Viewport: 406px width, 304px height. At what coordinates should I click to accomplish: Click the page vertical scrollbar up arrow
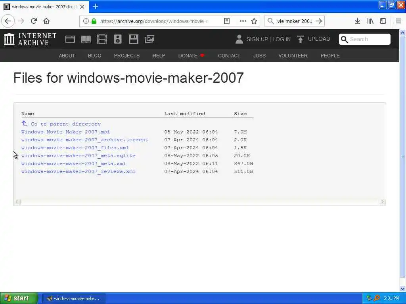coord(403,32)
